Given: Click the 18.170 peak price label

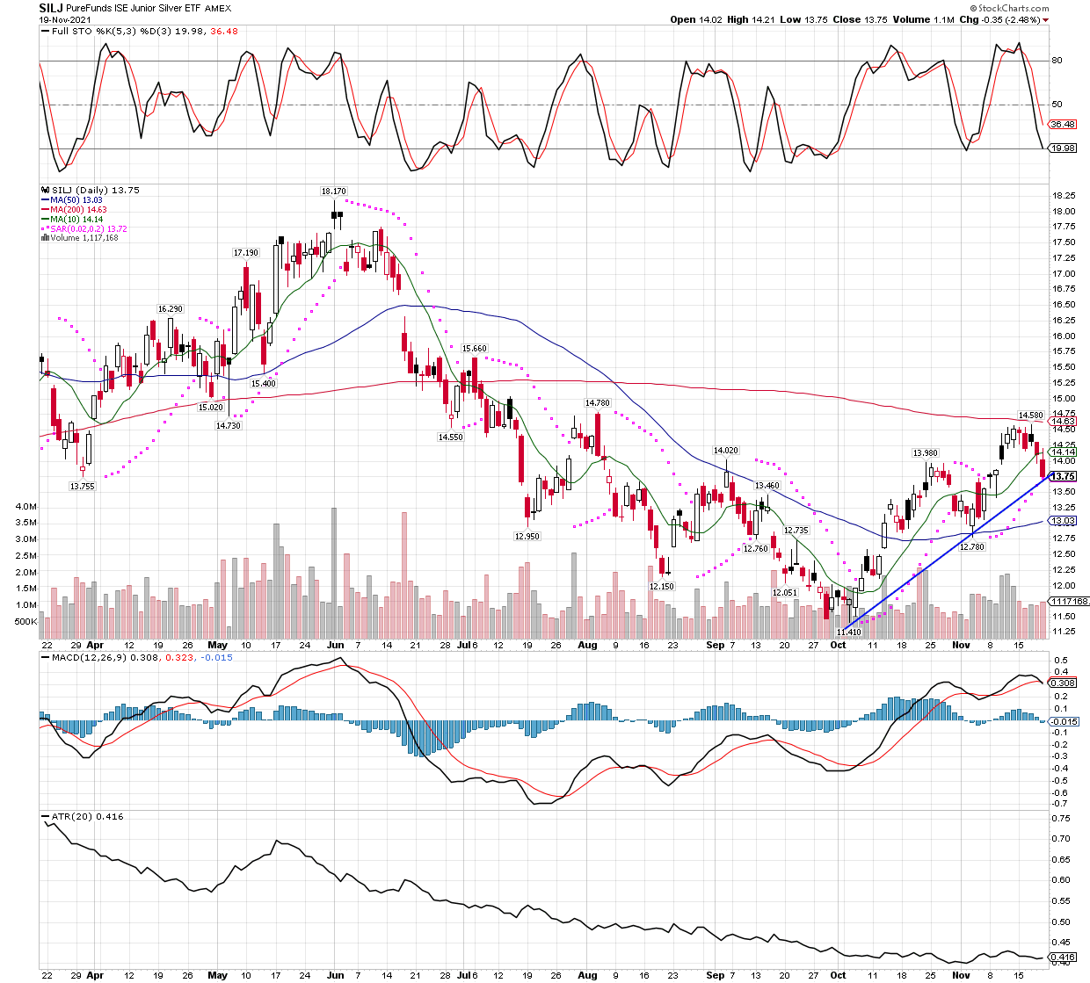Looking at the screenshot, I should coord(334,191).
